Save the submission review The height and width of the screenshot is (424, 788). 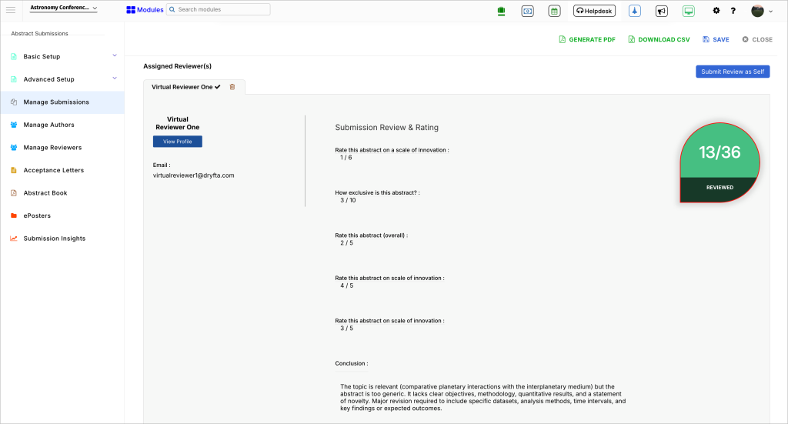pyautogui.click(x=716, y=40)
